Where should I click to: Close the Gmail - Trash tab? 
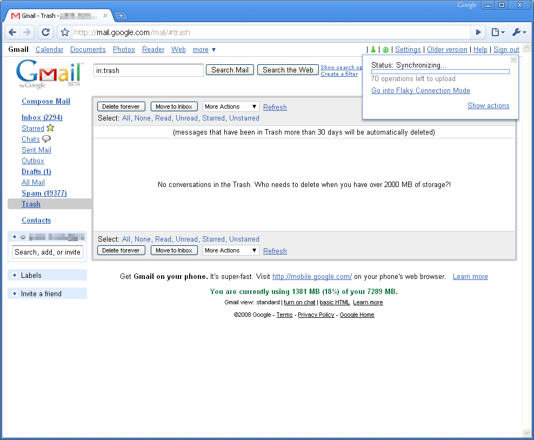coord(105,16)
